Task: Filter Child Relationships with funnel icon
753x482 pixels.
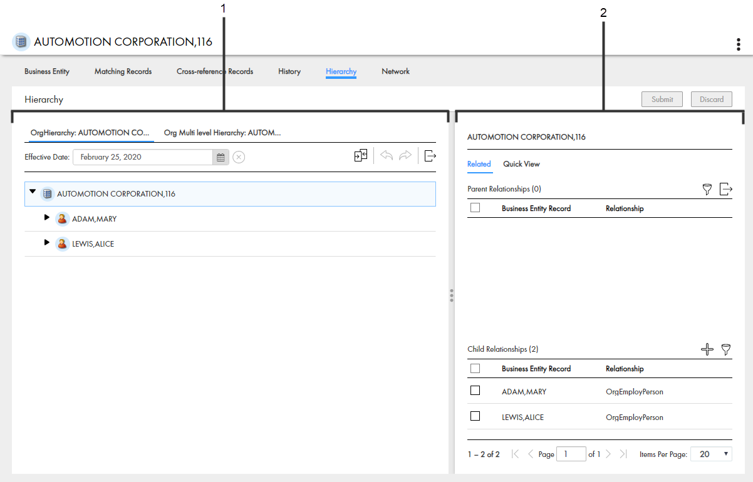Action: click(x=726, y=349)
